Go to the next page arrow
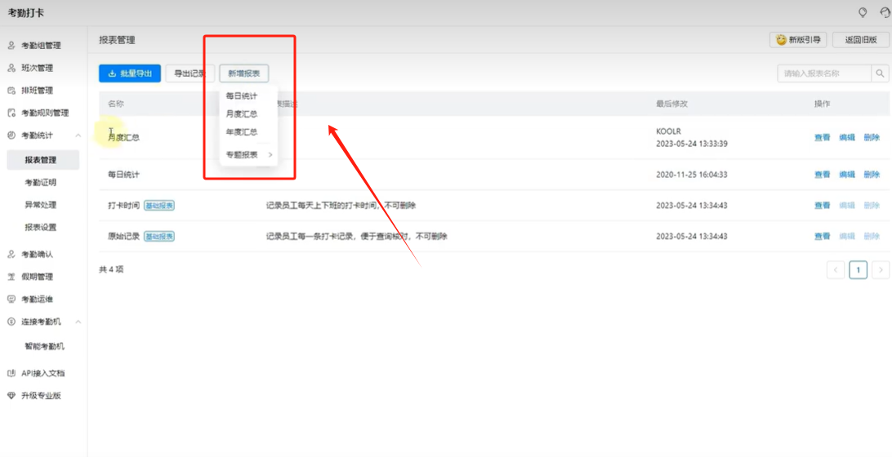 pos(880,270)
